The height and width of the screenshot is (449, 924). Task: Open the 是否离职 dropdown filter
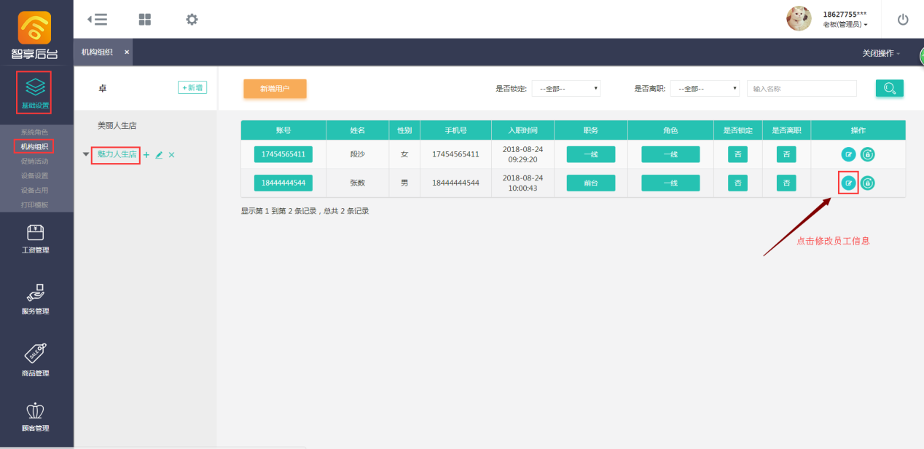[x=705, y=89]
